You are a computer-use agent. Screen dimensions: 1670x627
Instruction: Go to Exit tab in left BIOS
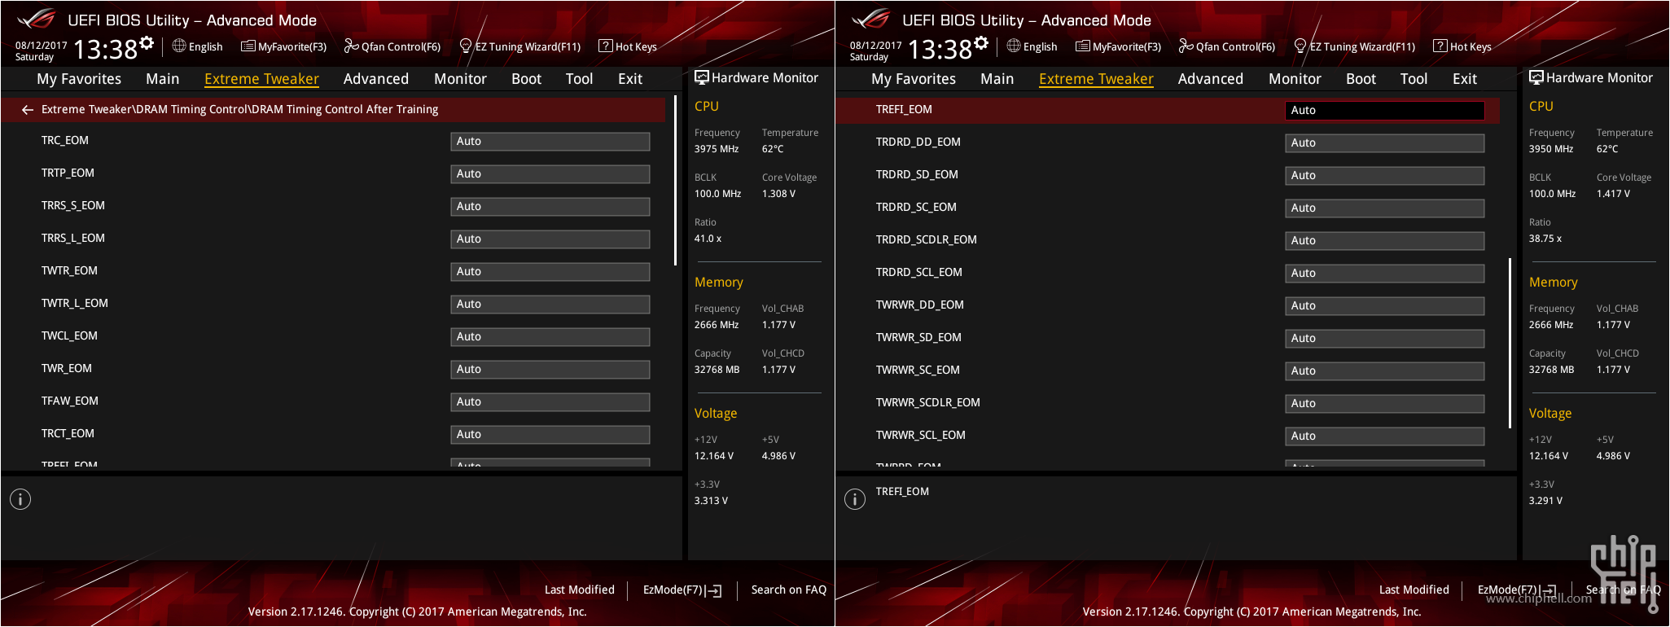click(630, 79)
